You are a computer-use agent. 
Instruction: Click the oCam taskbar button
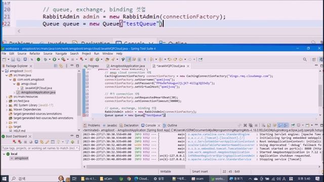(106, 178)
